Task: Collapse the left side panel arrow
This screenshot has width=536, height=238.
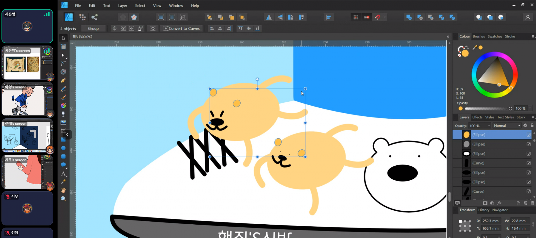Action: pyautogui.click(x=67, y=135)
